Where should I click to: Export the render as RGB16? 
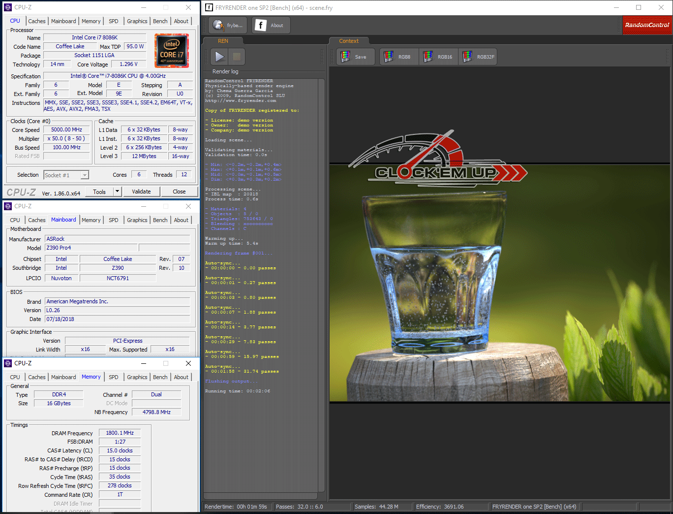click(439, 57)
